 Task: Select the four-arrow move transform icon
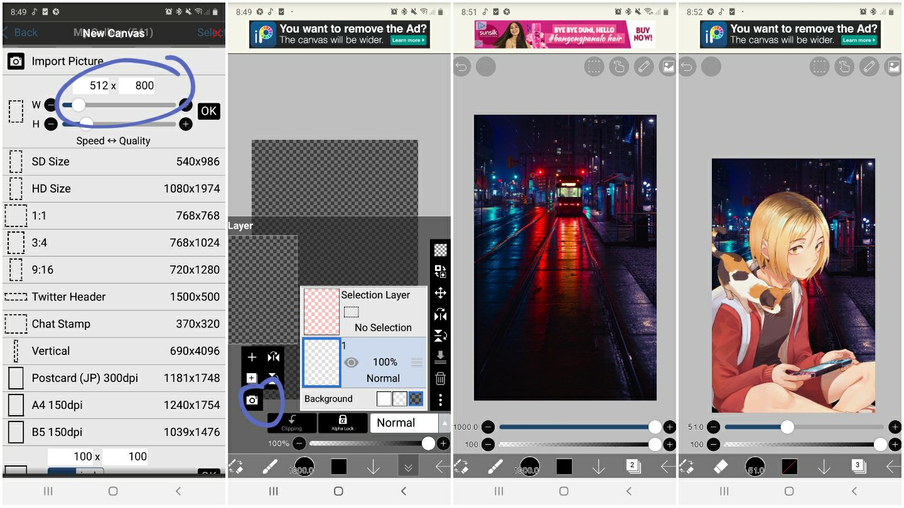pyautogui.click(x=441, y=292)
